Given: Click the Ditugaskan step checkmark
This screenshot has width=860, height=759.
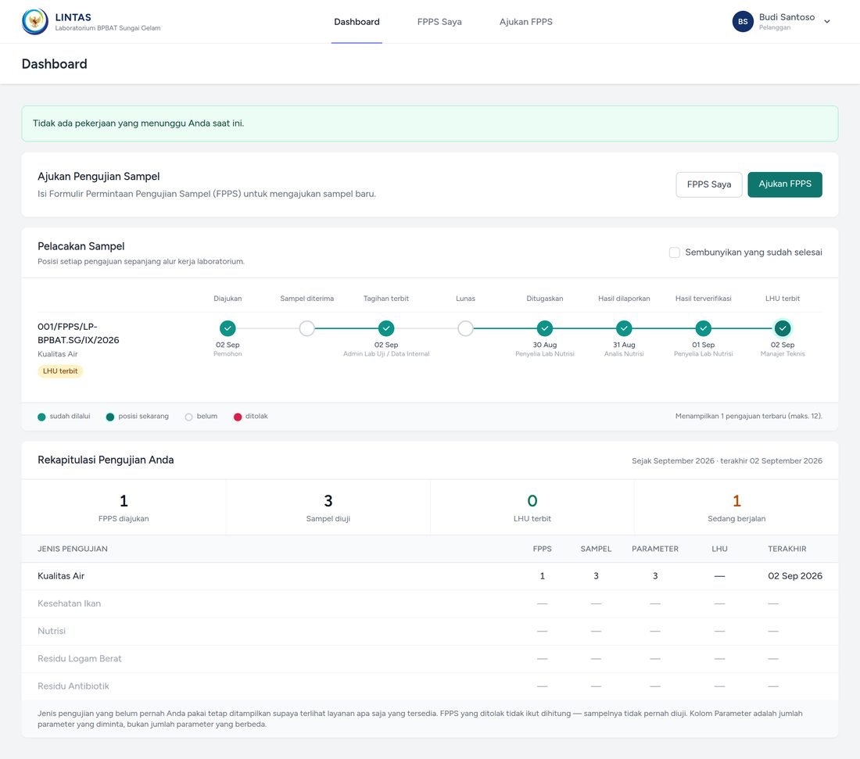Looking at the screenshot, I should [545, 328].
